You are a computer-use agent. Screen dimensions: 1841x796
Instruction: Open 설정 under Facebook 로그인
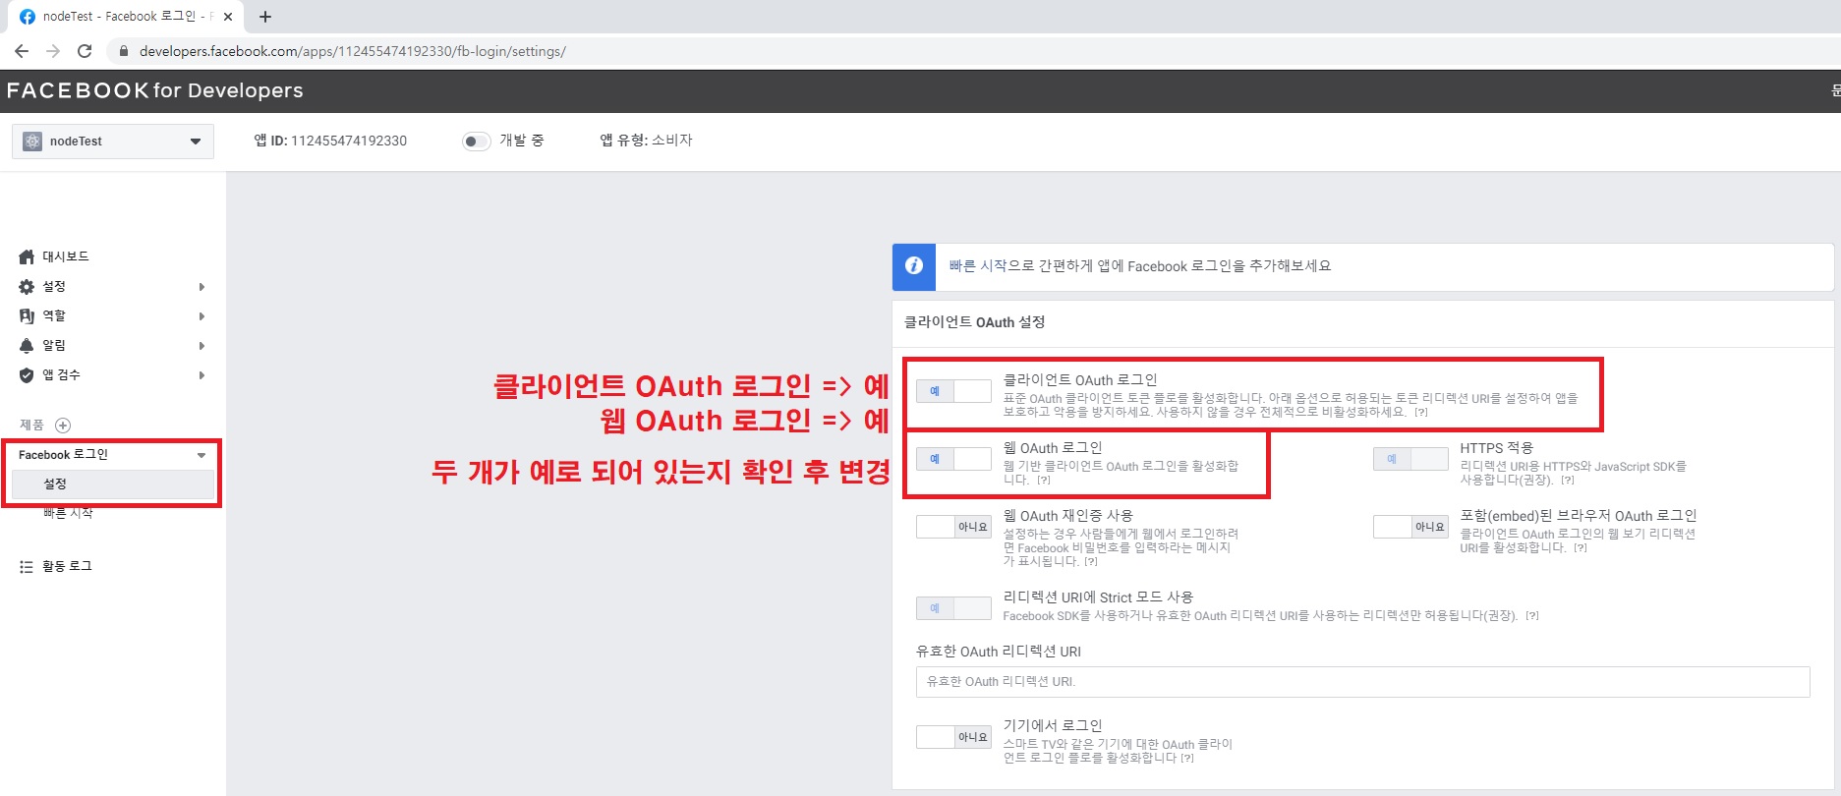coord(112,484)
